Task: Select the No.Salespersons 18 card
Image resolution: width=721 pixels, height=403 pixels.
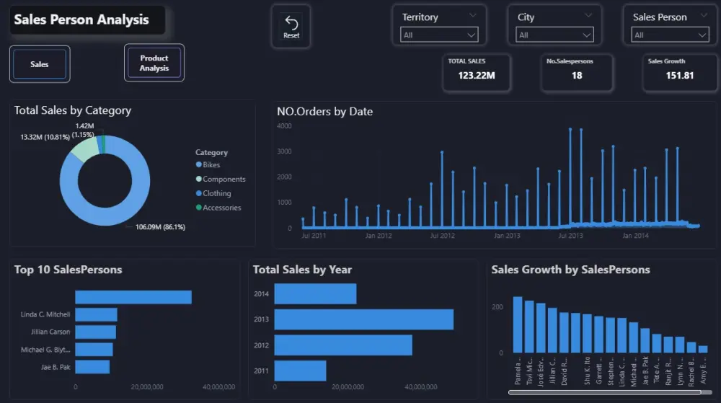Action: click(577, 73)
